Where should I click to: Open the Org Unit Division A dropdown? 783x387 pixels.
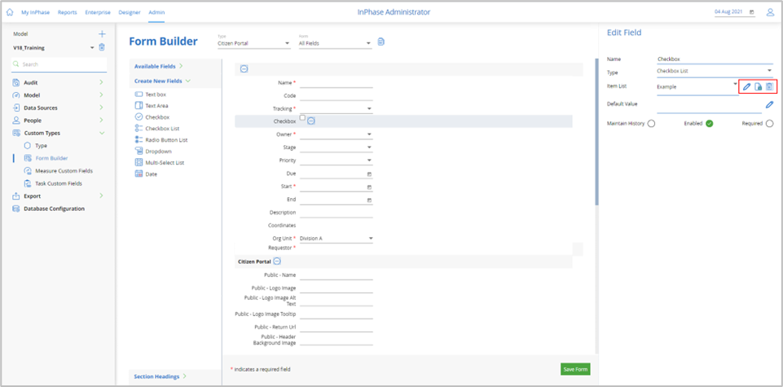tap(336, 238)
